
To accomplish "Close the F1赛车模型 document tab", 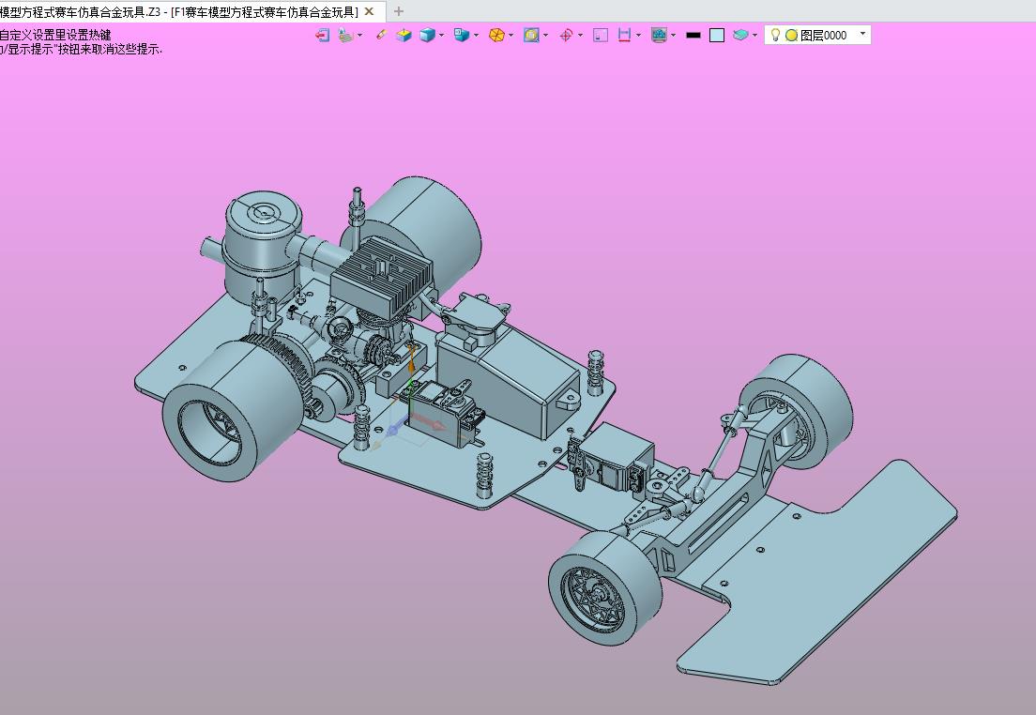I will click(370, 11).
